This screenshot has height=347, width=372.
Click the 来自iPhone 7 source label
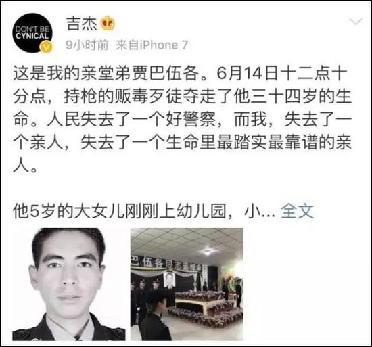click(152, 45)
